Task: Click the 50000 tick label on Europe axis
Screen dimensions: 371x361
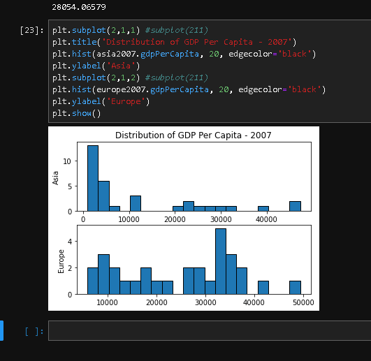Action: [x=303, y=302]
